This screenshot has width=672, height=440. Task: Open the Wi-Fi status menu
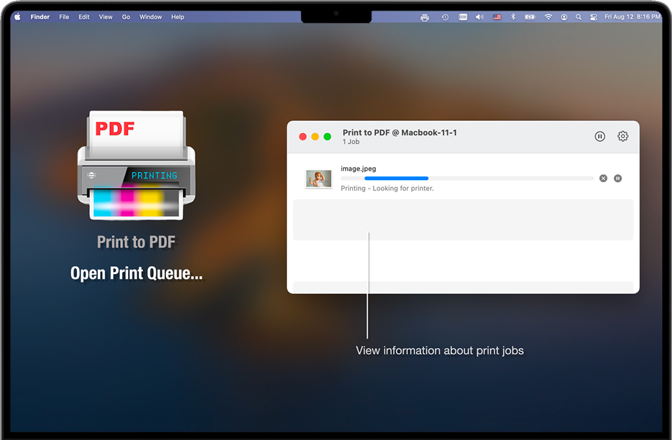(x=548, y=17)
